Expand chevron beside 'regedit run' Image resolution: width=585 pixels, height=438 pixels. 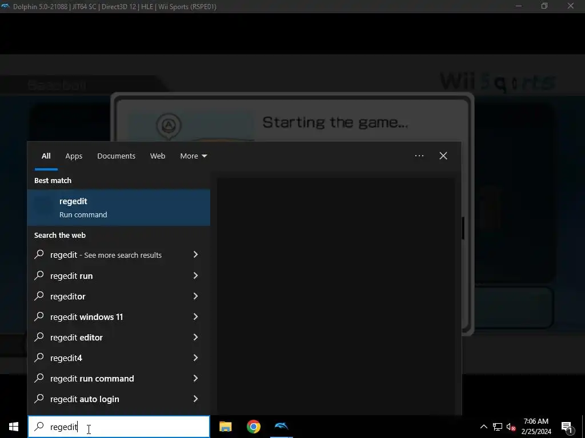(195, 275)
